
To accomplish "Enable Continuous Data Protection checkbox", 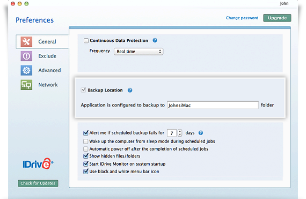I will pos(86,41).
